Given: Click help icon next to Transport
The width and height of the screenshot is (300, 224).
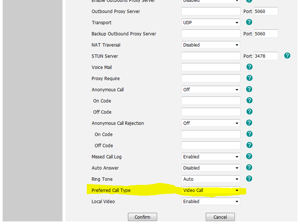Looking at the screenshot, I should point(250,22).
